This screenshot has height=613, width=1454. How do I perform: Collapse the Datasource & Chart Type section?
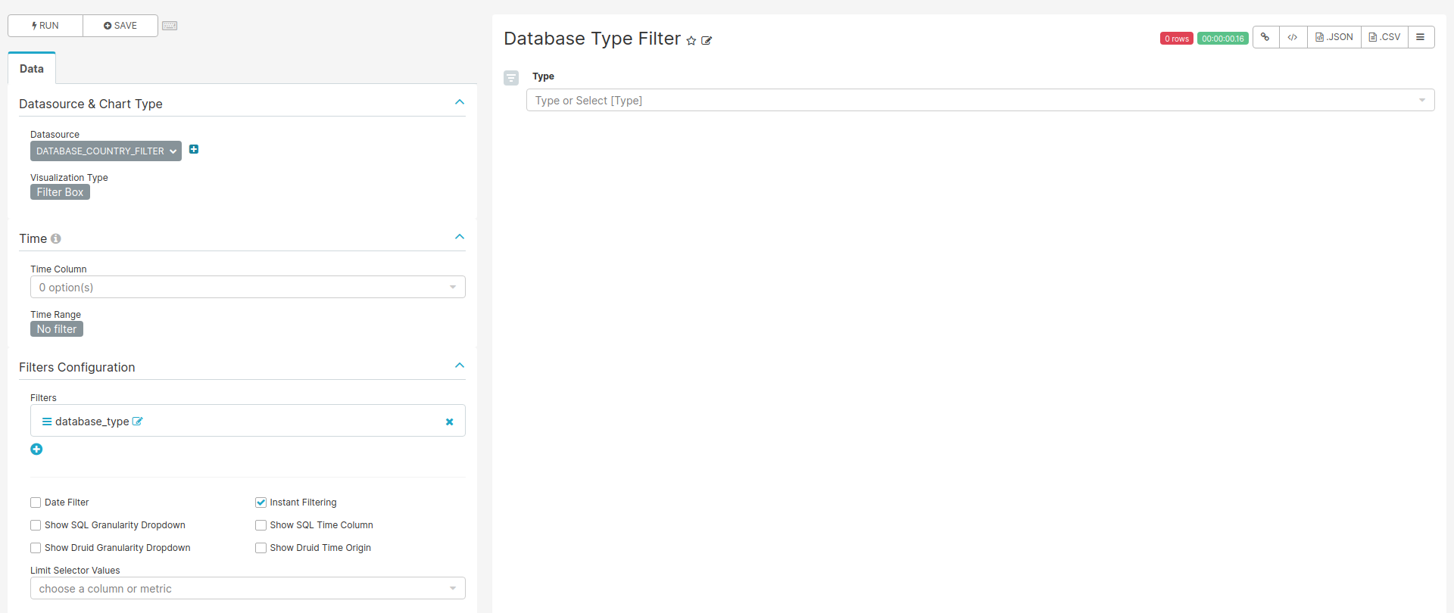coord(460,102)
